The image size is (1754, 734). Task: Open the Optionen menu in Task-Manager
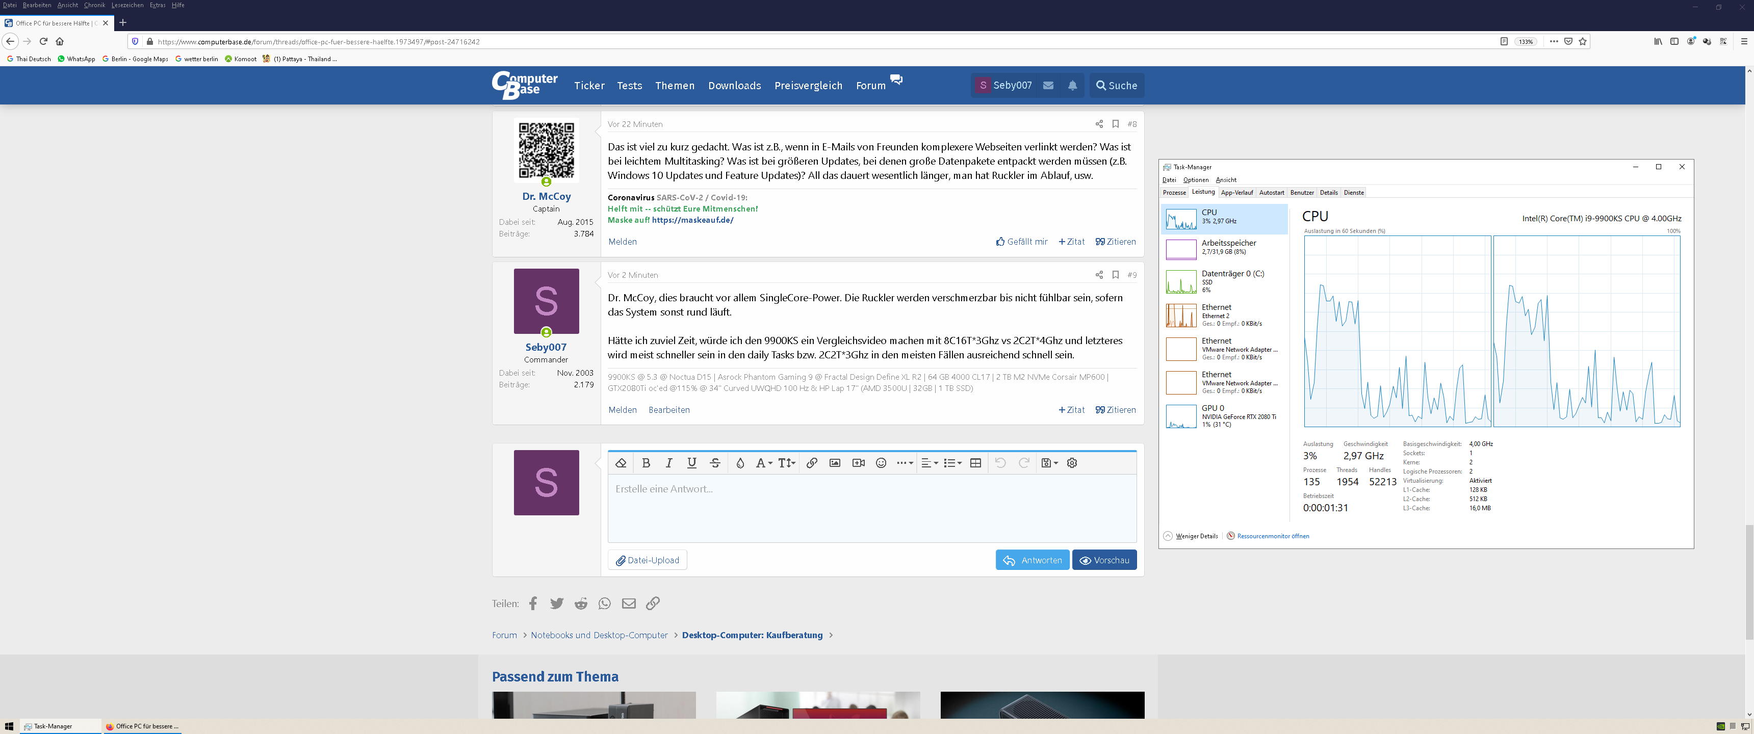(x=1196, y=180)
